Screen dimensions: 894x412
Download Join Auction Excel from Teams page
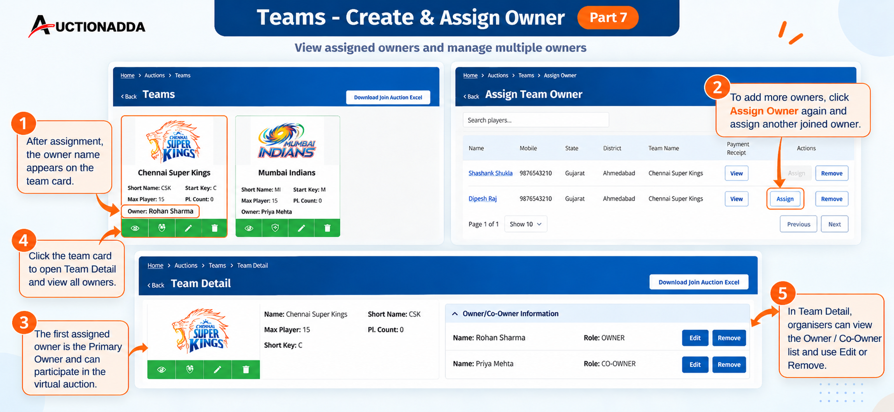pyautogui.click(x=388, y=97)
